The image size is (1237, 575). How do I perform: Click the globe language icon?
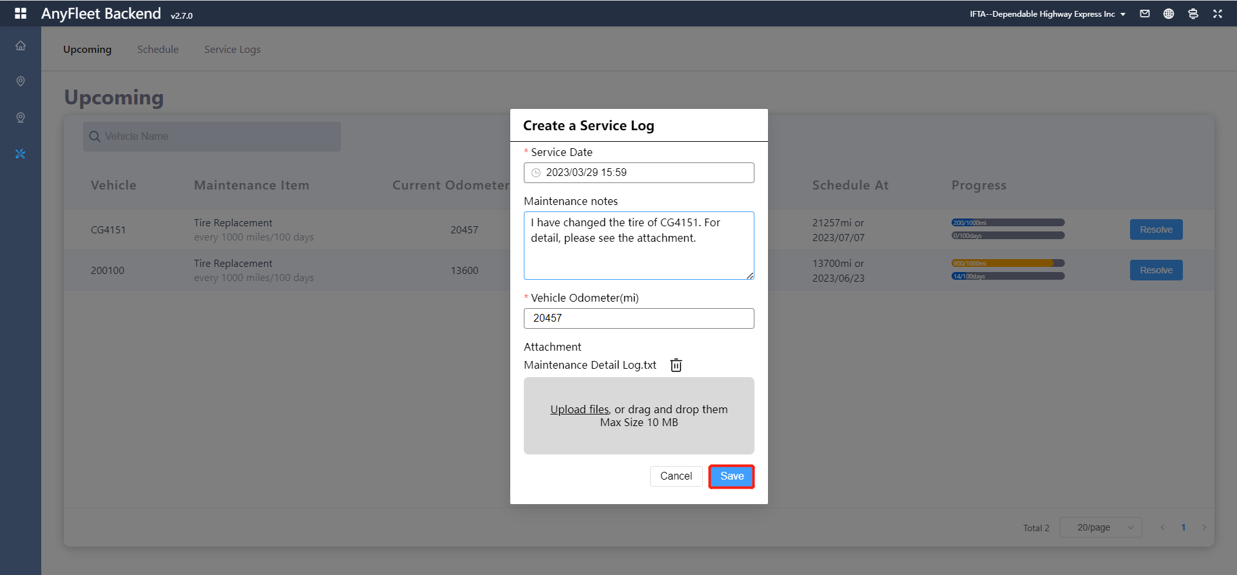1169,14
